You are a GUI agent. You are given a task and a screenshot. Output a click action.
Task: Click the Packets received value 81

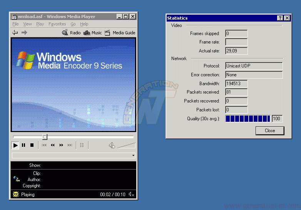tap(236, 92)
